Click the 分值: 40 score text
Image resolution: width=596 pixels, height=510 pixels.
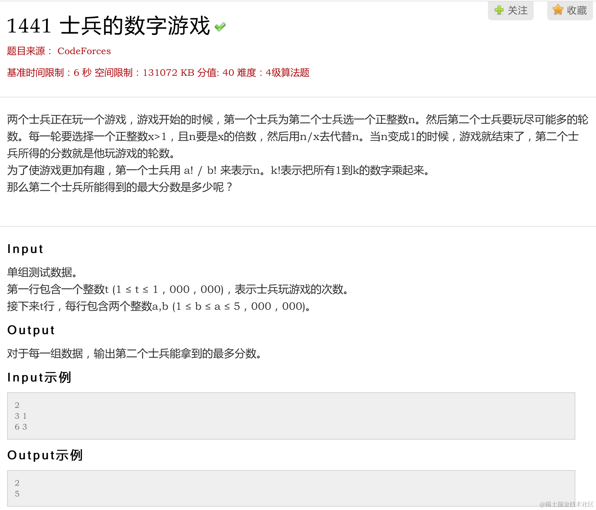click(216, 73)
